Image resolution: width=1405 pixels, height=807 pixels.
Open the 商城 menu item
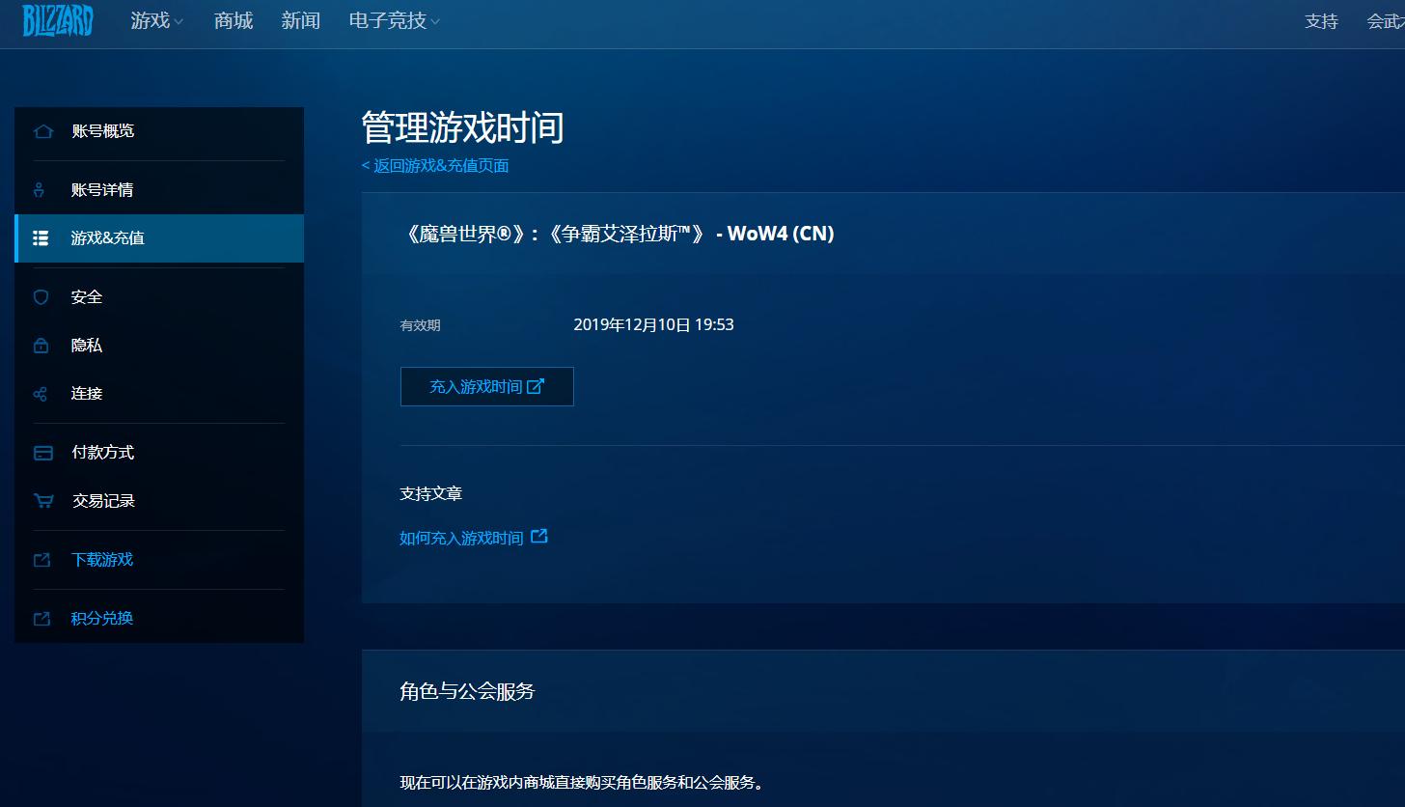232,20
